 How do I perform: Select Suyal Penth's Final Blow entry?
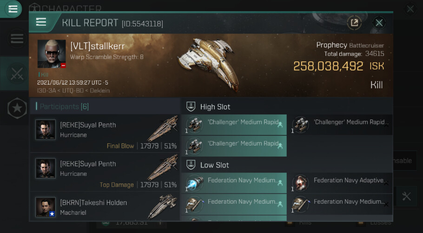pyautogui.click(x=105, y=135)
